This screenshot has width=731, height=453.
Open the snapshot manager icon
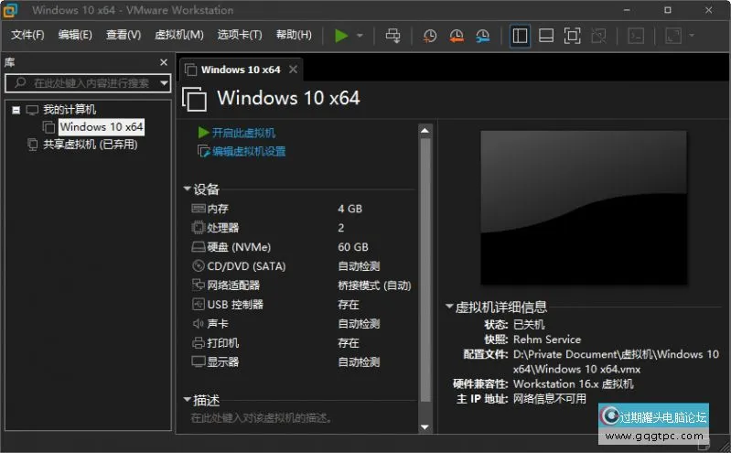pyautogui.click(x=482, y=36)
